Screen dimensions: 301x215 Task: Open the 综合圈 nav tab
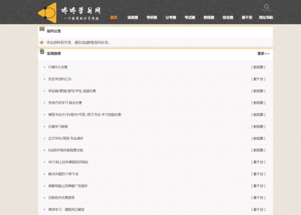[x=228, y=18]
